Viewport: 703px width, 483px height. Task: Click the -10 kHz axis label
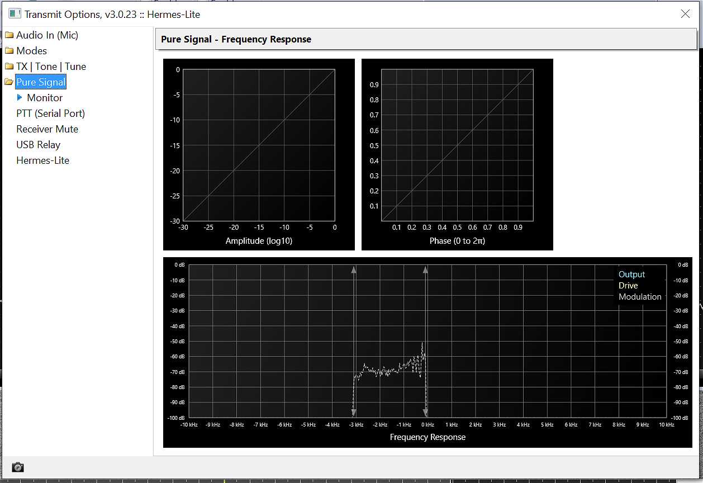coord(189,425)
